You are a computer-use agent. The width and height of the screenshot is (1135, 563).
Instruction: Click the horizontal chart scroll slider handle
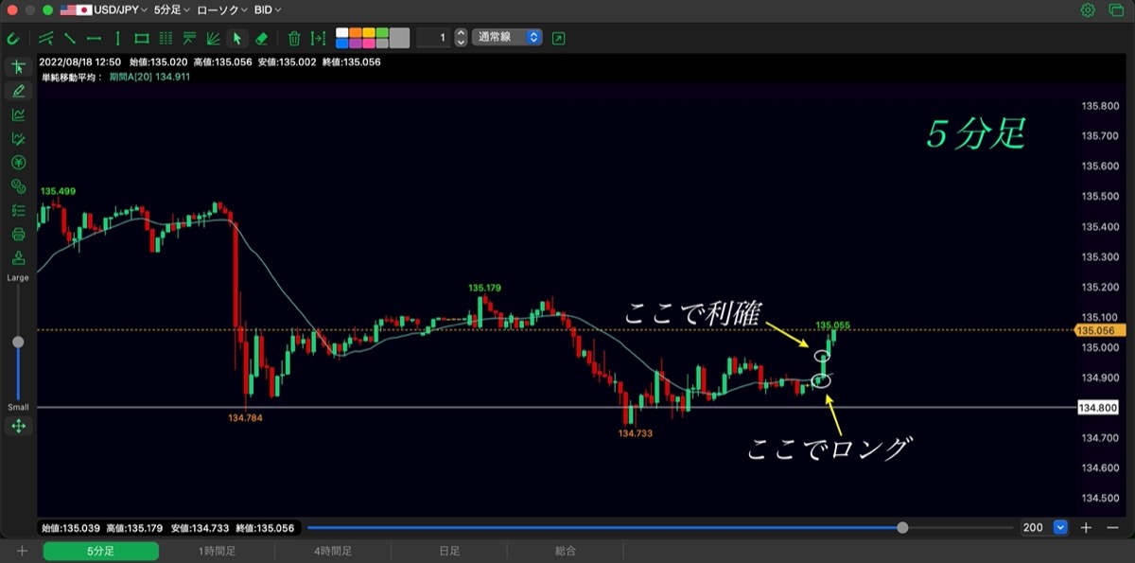click(902, 527)
